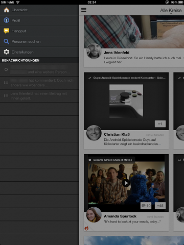Open Jens Ihlenfeld's profile picture

pyautogui.click(x=94, y=51)
